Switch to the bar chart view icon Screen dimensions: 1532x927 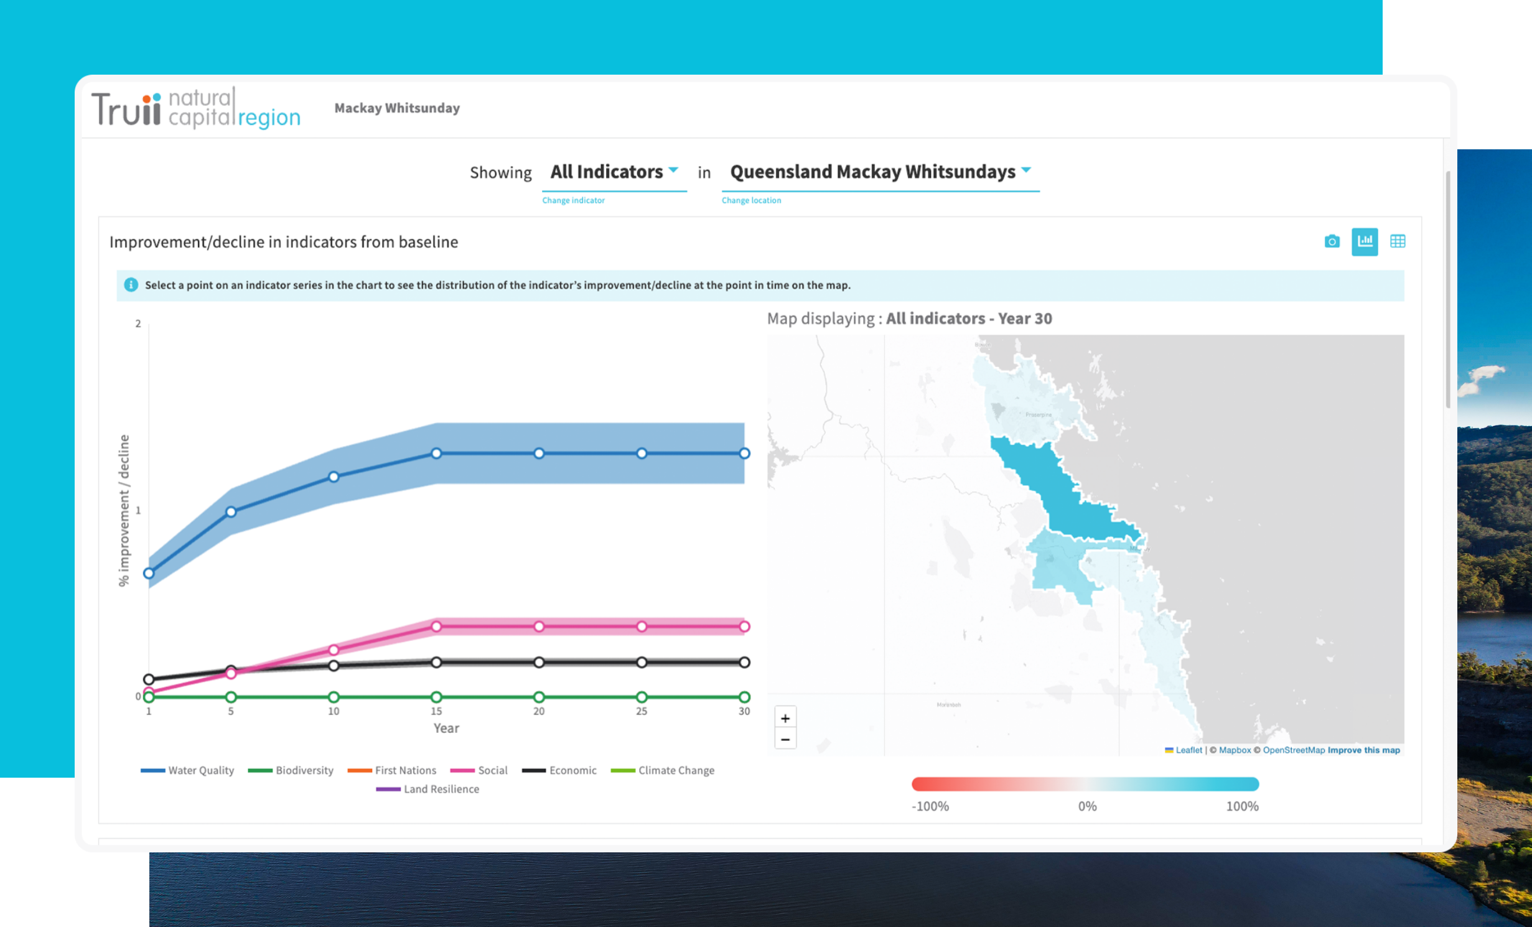pos(1365,241)
